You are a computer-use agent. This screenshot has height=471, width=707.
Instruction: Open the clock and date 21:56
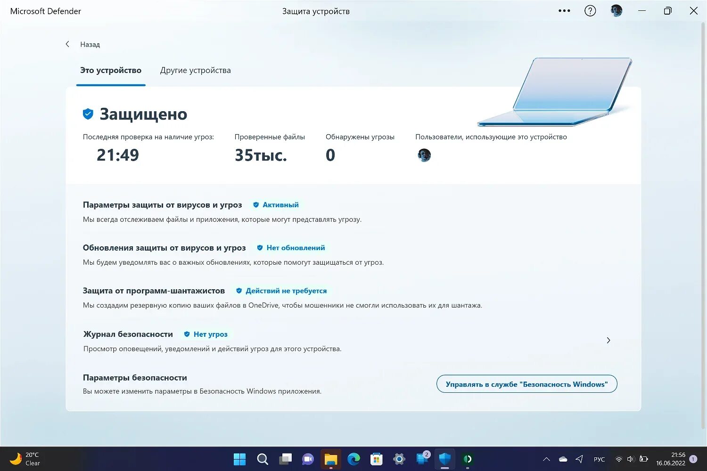tap(671, 459)
